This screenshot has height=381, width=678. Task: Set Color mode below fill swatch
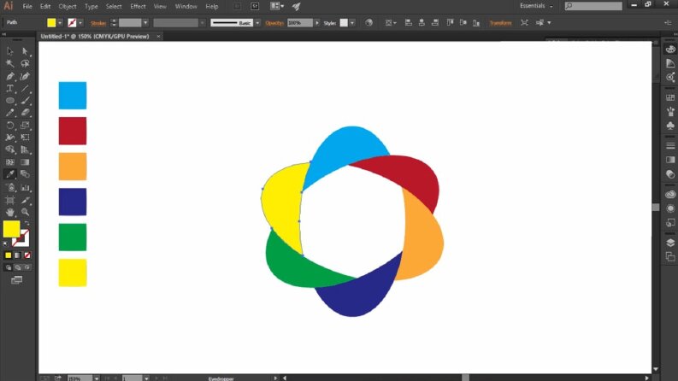[8, 255]
